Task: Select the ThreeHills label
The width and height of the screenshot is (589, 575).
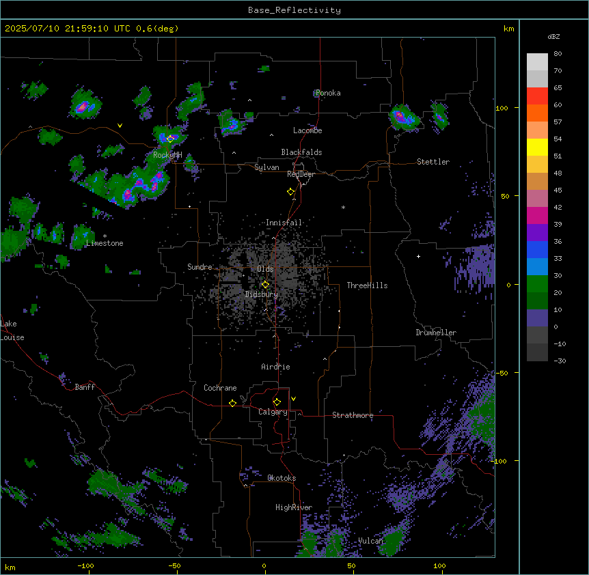Action: pos(368,285)
